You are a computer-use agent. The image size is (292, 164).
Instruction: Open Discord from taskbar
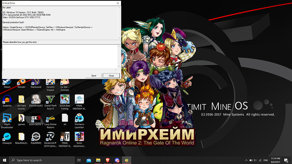point(117,160)
